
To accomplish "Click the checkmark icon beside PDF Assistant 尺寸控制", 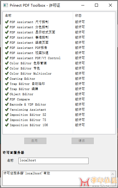I will (7, 22).
